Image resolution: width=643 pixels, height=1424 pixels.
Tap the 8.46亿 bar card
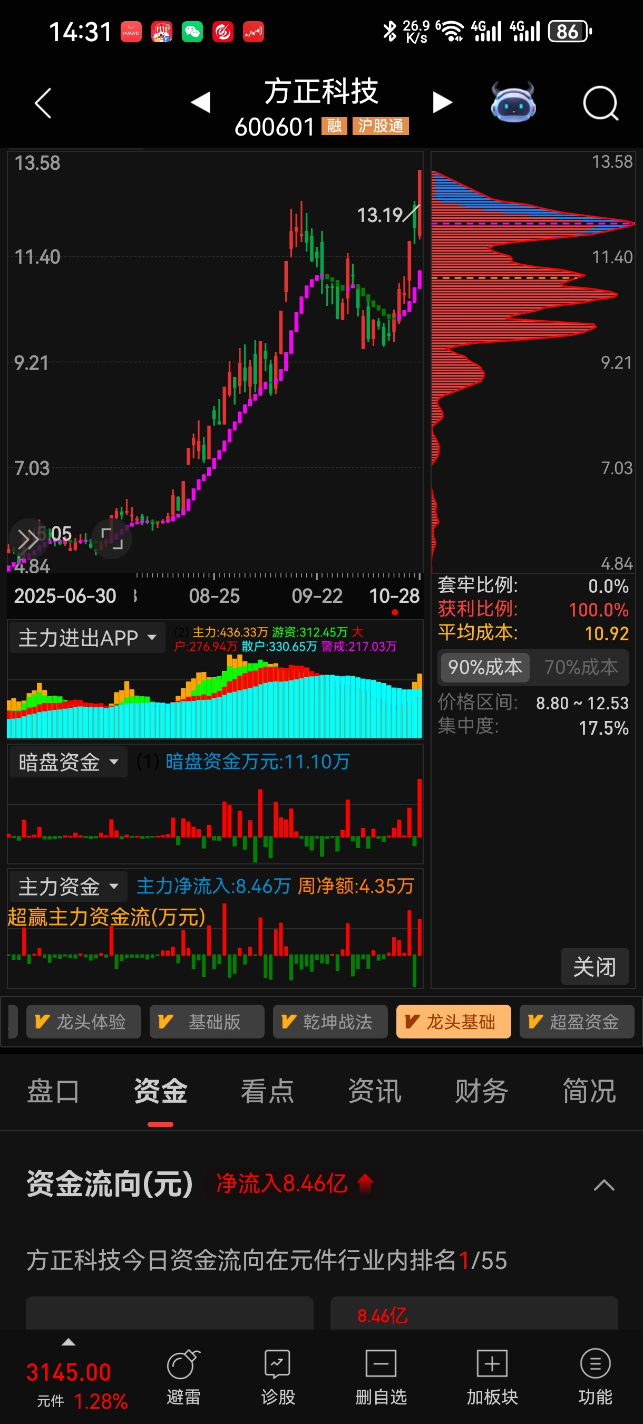[x=474, y=1313]
